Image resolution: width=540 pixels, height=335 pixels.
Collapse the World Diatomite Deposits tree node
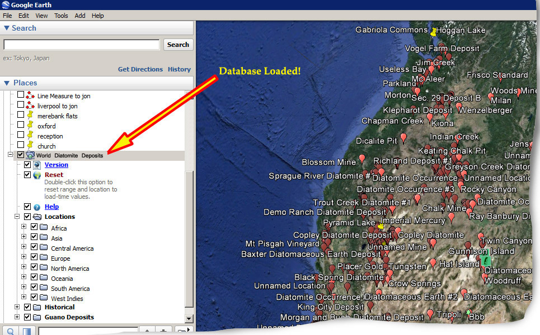[x=10, y=155]
